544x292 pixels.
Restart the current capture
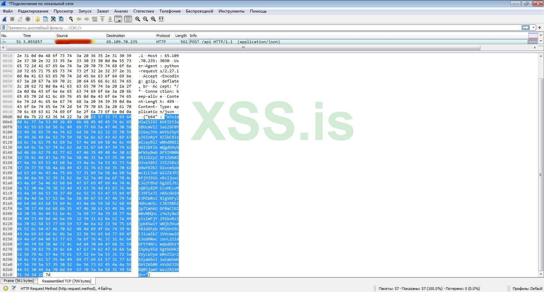click(20, 19)
